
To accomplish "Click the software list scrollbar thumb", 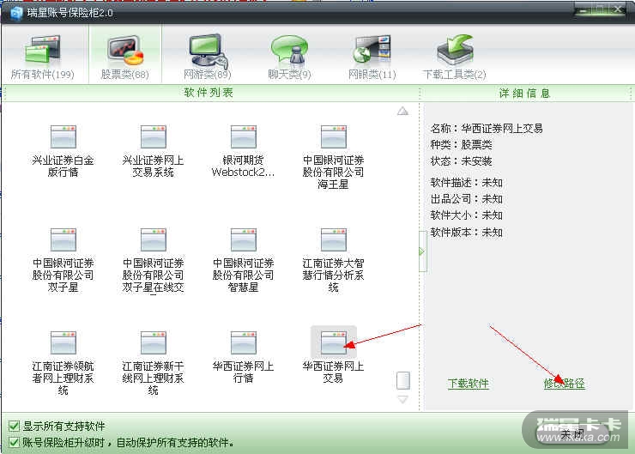I will point(403,380).
